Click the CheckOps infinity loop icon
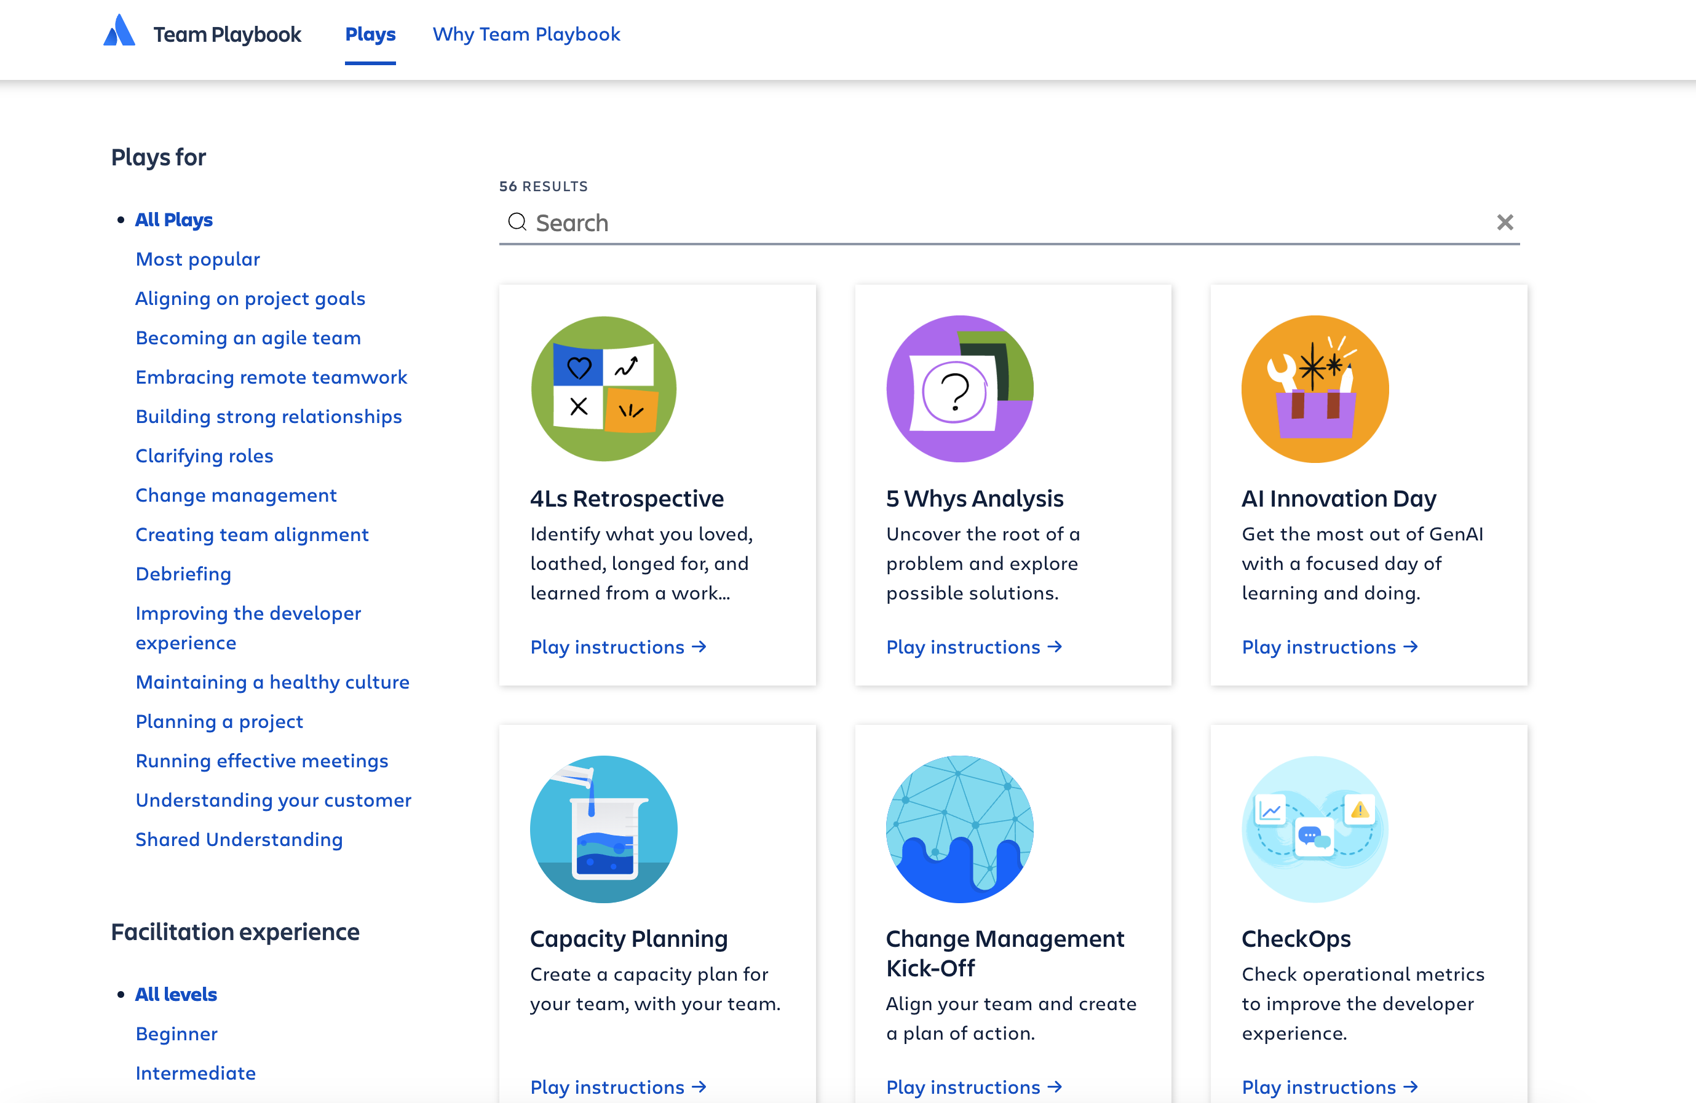1696x1103 pixels. [x=1315, y=829]
